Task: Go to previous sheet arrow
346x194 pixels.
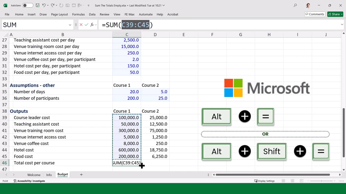Action: click(6, 174)
